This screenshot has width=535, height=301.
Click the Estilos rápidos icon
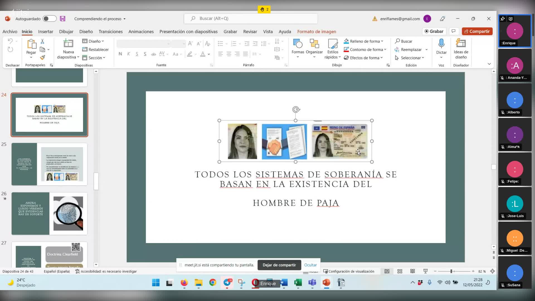333,44
